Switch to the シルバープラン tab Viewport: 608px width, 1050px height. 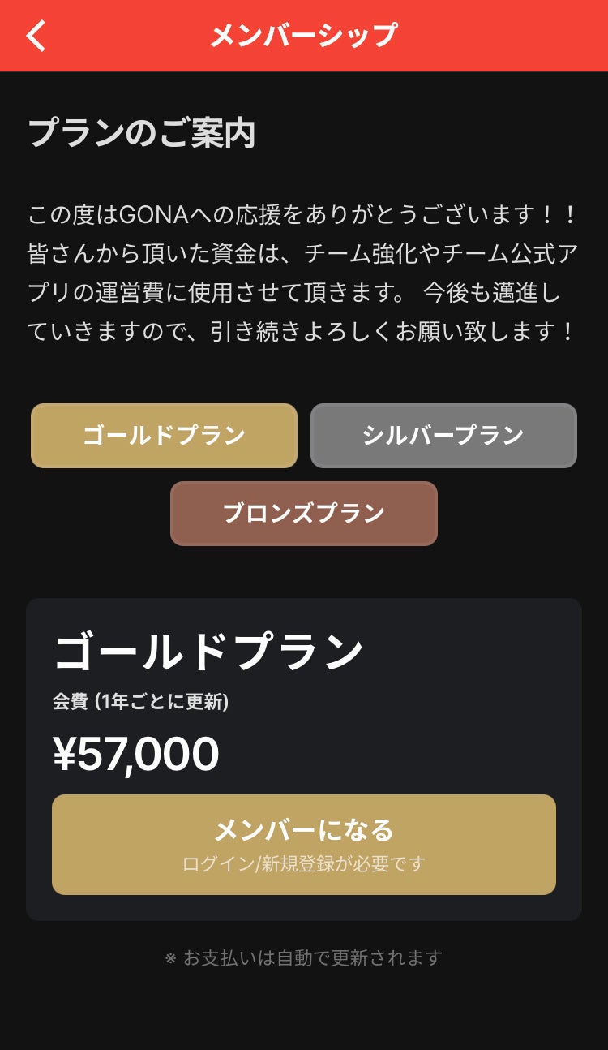[443, 436]
